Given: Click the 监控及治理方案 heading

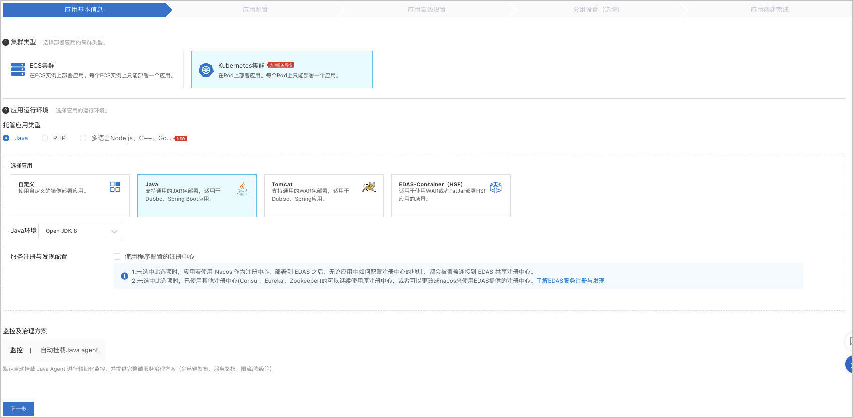Looking at the screenshot, I should point(25,331).
